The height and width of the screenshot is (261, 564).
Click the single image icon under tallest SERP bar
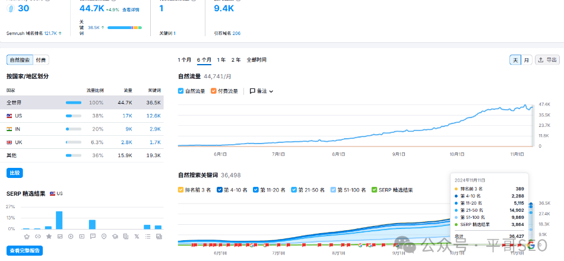coord(59,236)
